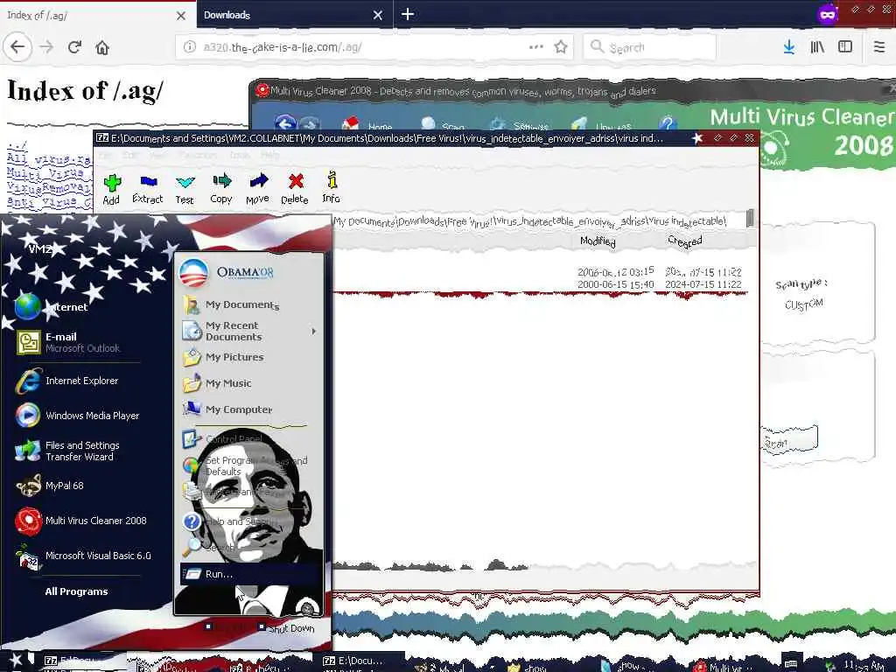
Task: Go back using the browser back arrow
Action: click(17, 47)
